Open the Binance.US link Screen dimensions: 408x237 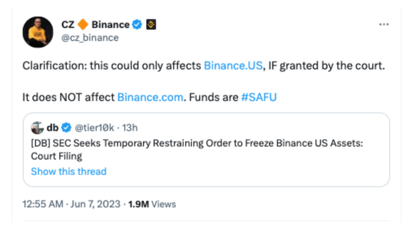coord(233,65)
